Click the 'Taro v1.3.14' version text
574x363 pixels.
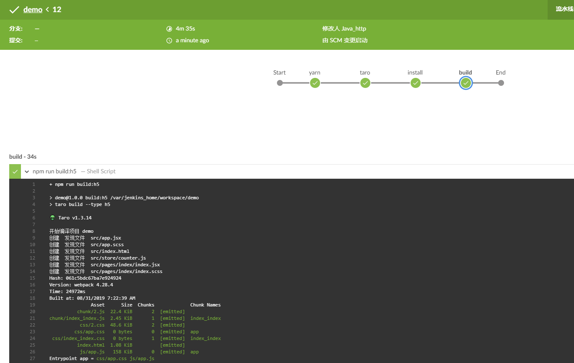tap(75, 218)
